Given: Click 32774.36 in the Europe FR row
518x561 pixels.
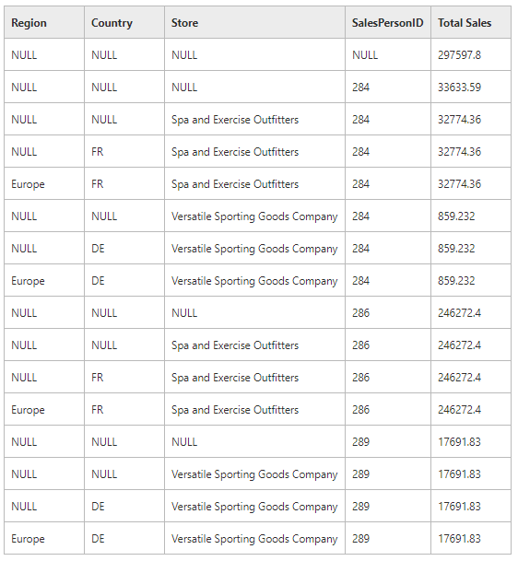Looking at the screenshot, I should click(x=471, y=184).
